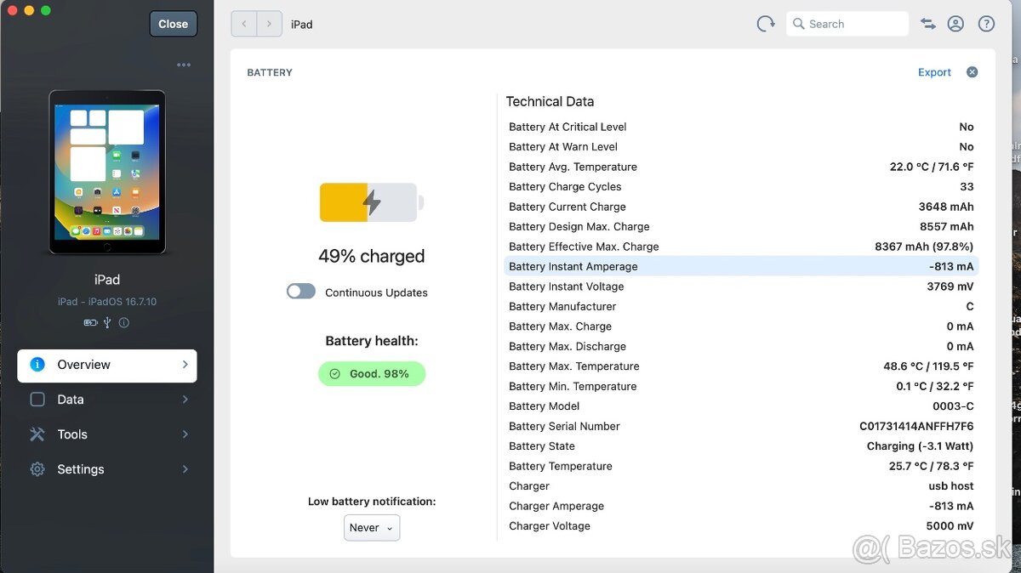Image resolution: width=1021 pixels, height=573 pixels.
Task: Select the Battery Instant Amperage row
Action: click(x=740, y=267)
